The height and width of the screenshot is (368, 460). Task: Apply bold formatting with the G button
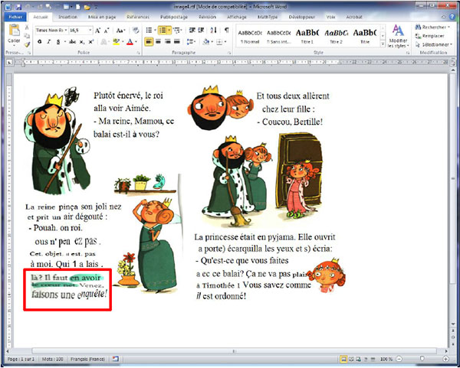pyautogui.click(x=38, y=41)
